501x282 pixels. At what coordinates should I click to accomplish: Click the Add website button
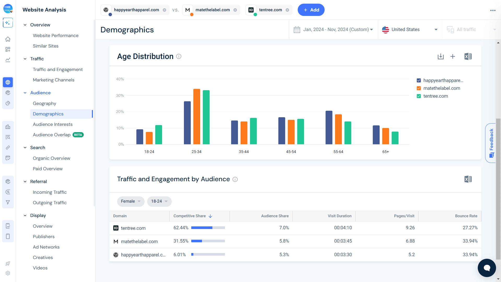tap(311, 10)
